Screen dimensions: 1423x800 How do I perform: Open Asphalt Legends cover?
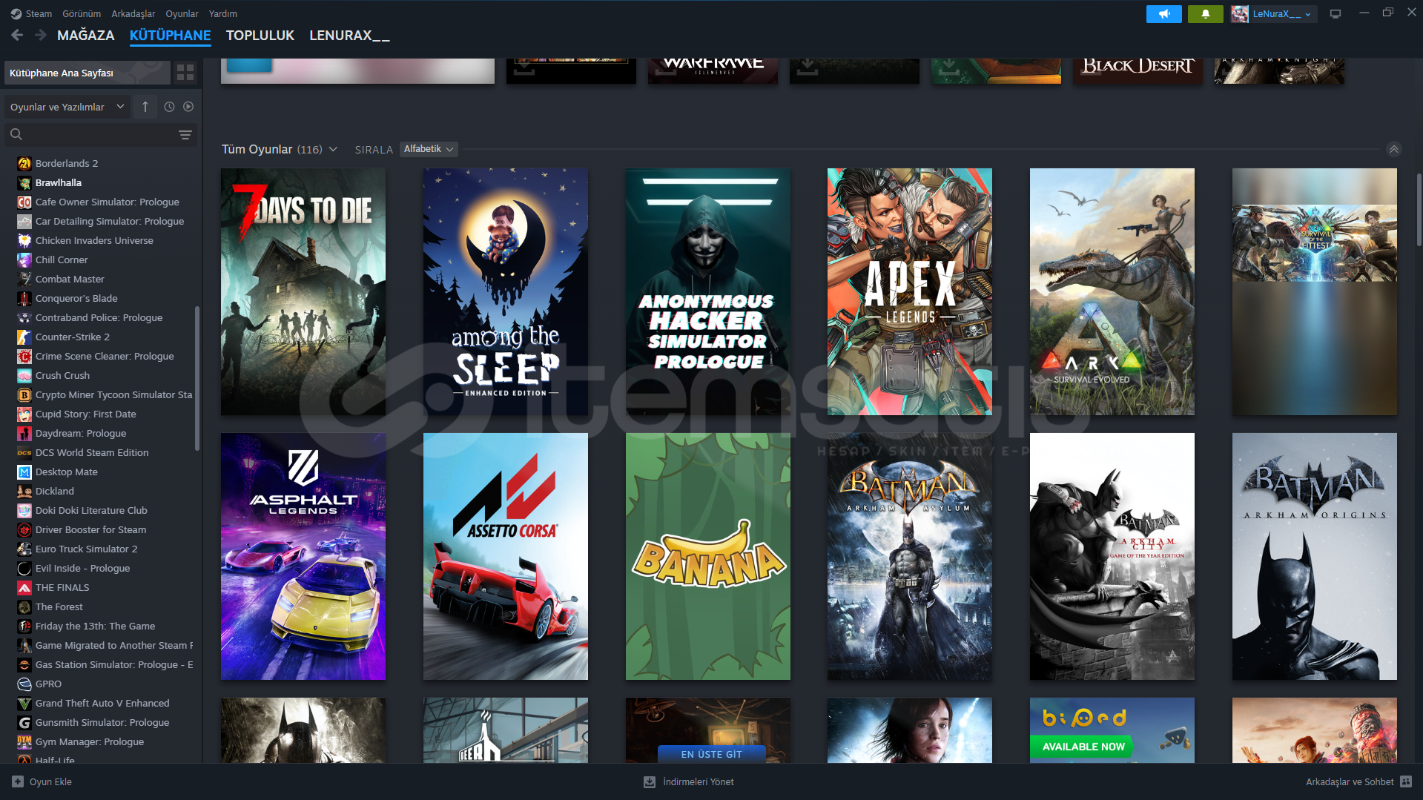(303, 556)
